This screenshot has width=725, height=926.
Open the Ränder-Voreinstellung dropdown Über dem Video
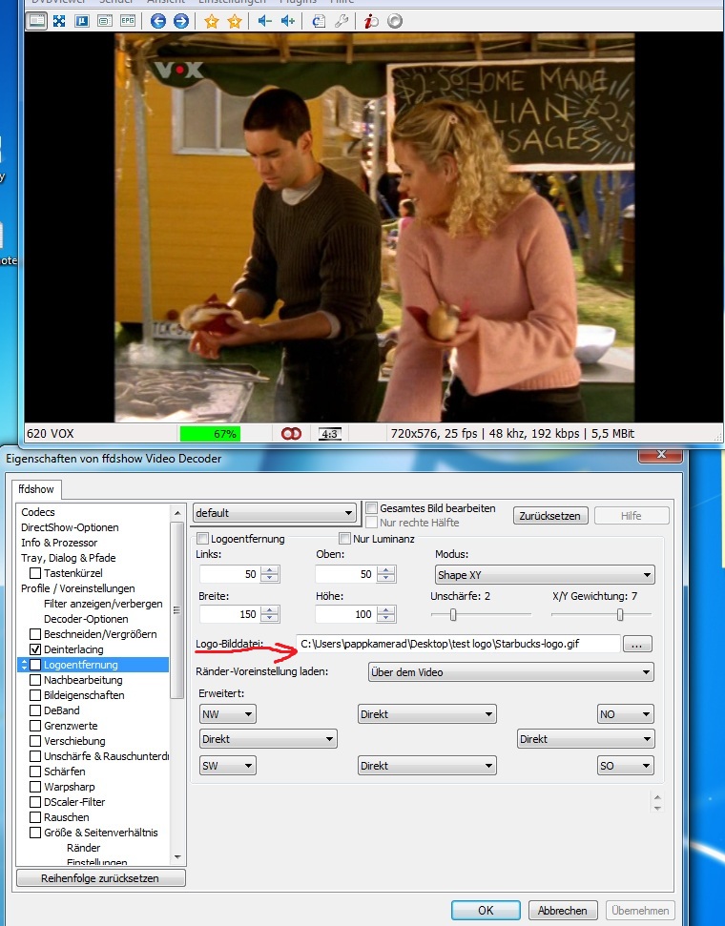510,672
